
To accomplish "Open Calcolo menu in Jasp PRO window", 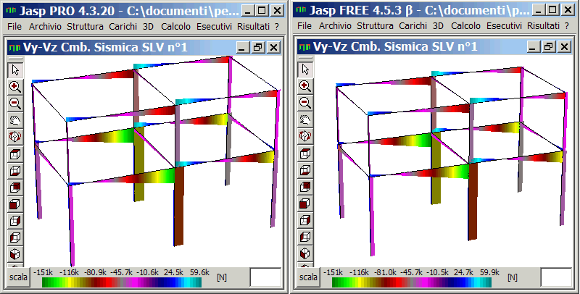I will click(x=175, y=26).
